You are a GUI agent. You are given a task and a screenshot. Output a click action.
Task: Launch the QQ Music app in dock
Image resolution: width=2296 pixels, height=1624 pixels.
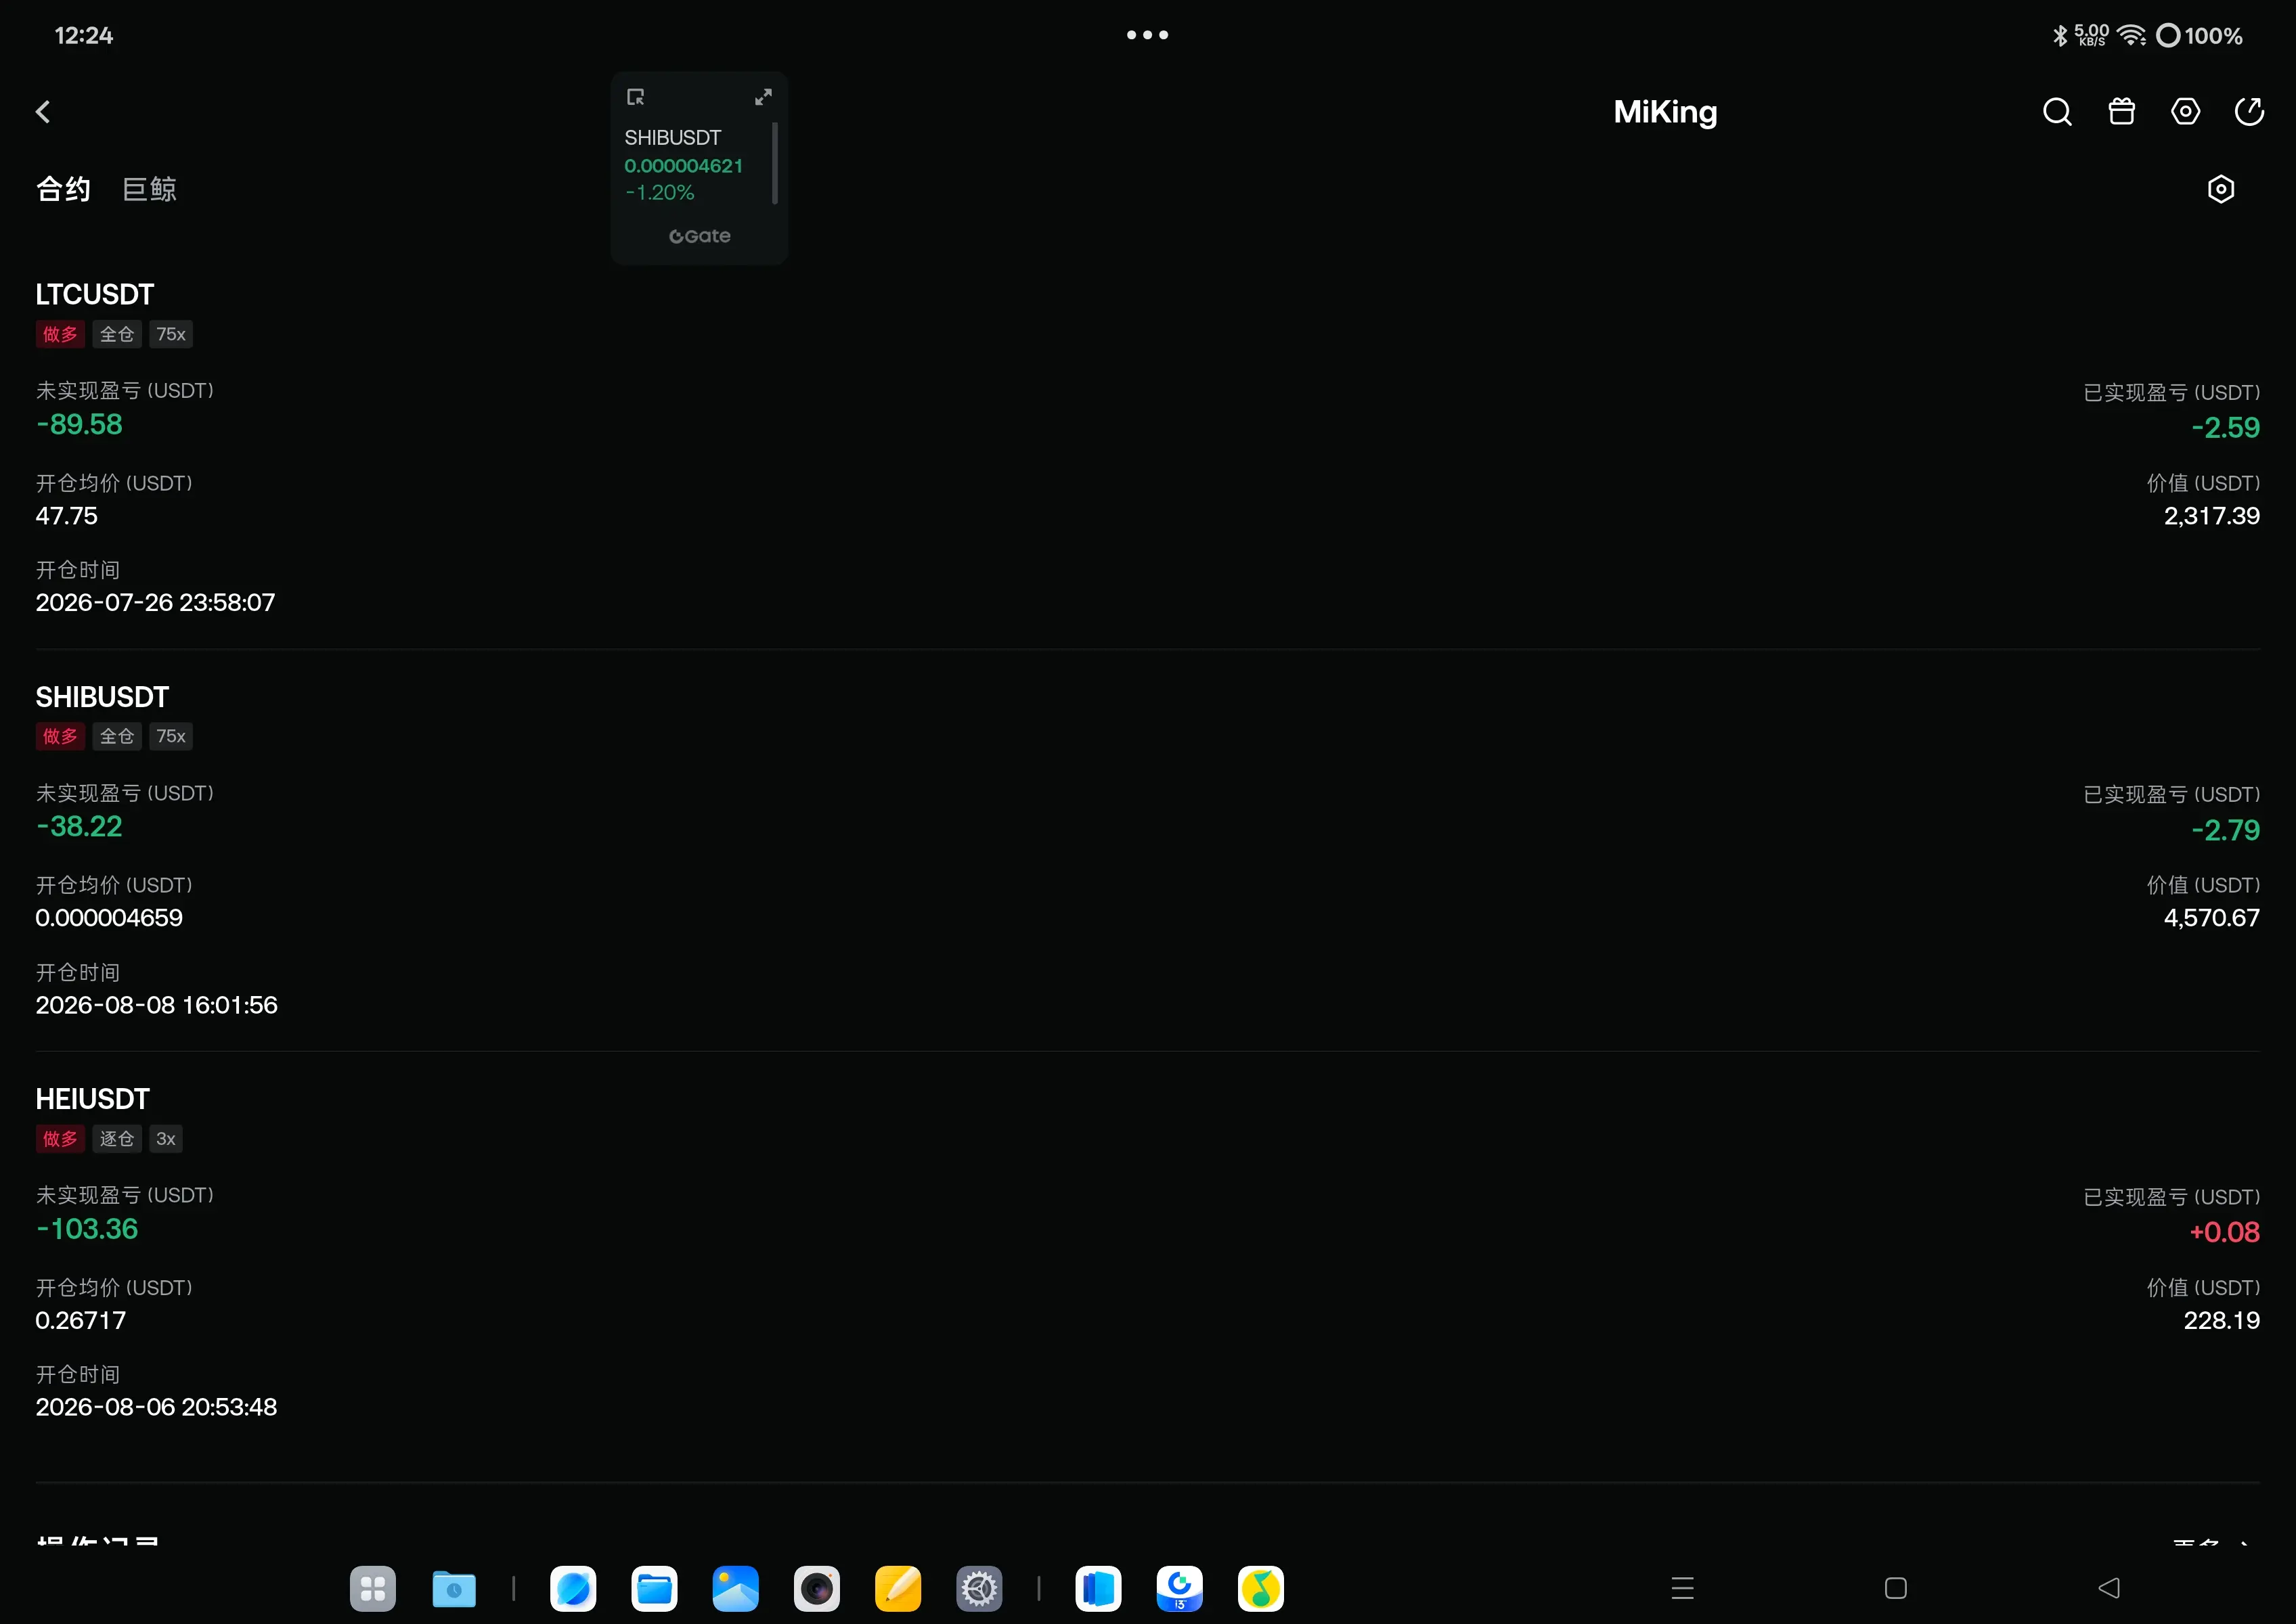1260,1588
